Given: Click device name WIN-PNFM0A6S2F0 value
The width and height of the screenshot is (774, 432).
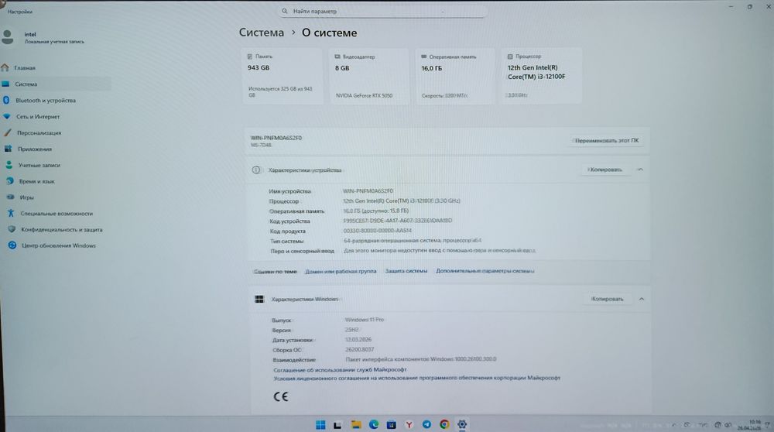Looking at the screenshot, I should click(368, 190).
